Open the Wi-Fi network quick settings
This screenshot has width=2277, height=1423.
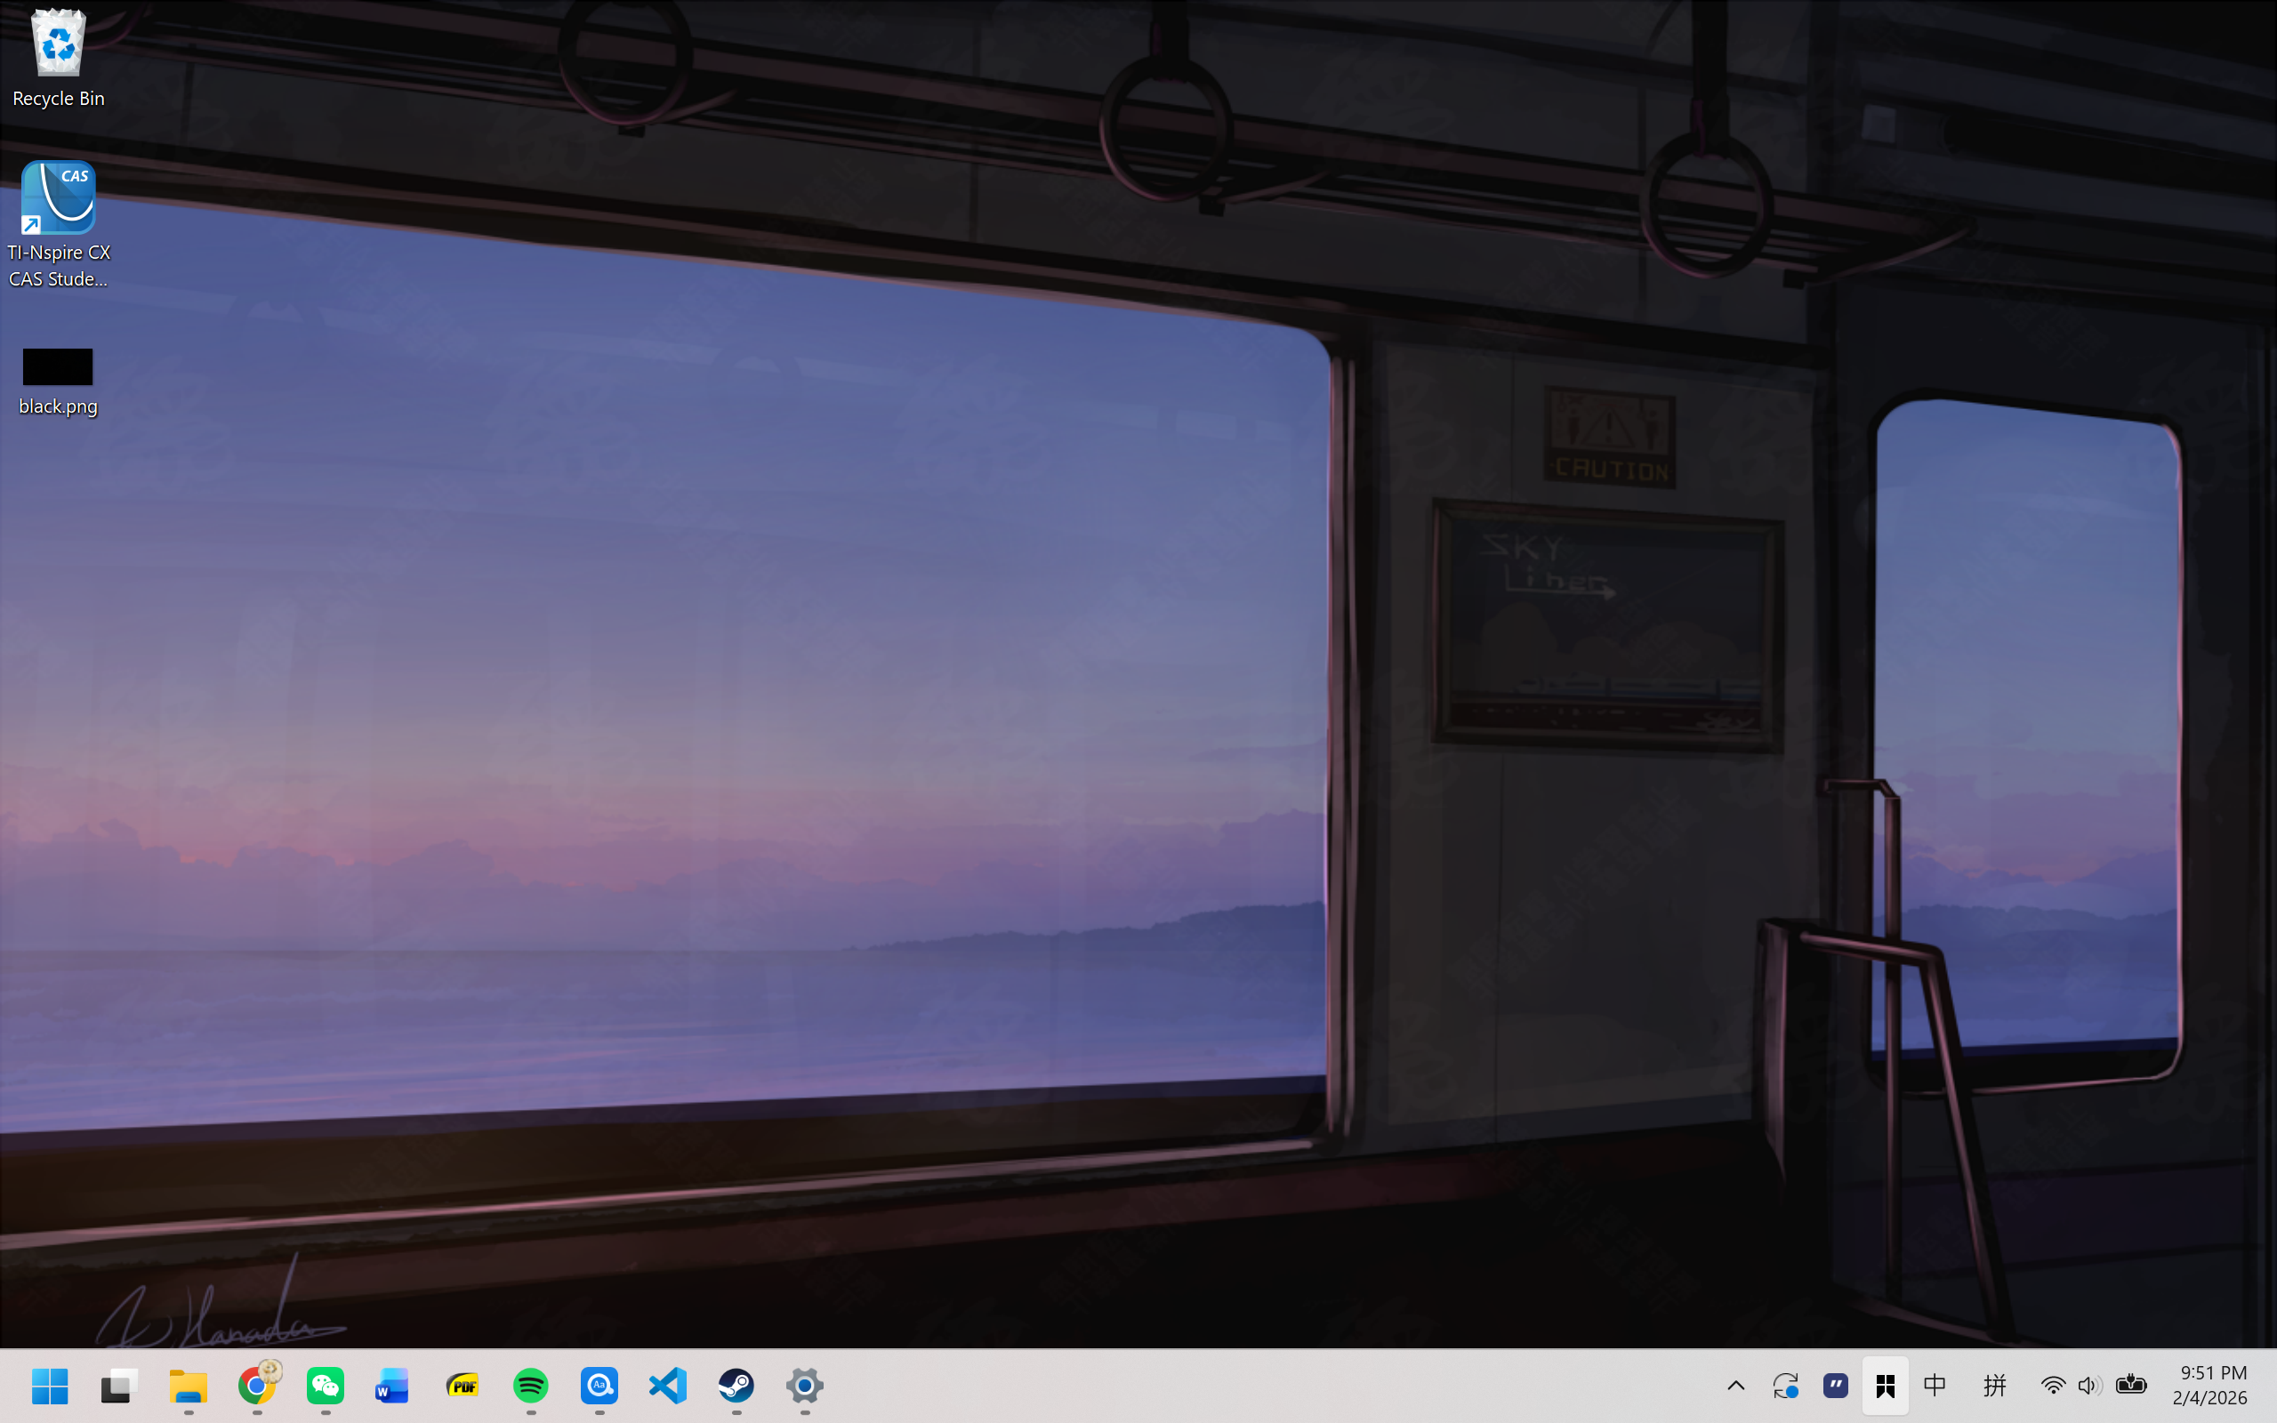2052,1386
